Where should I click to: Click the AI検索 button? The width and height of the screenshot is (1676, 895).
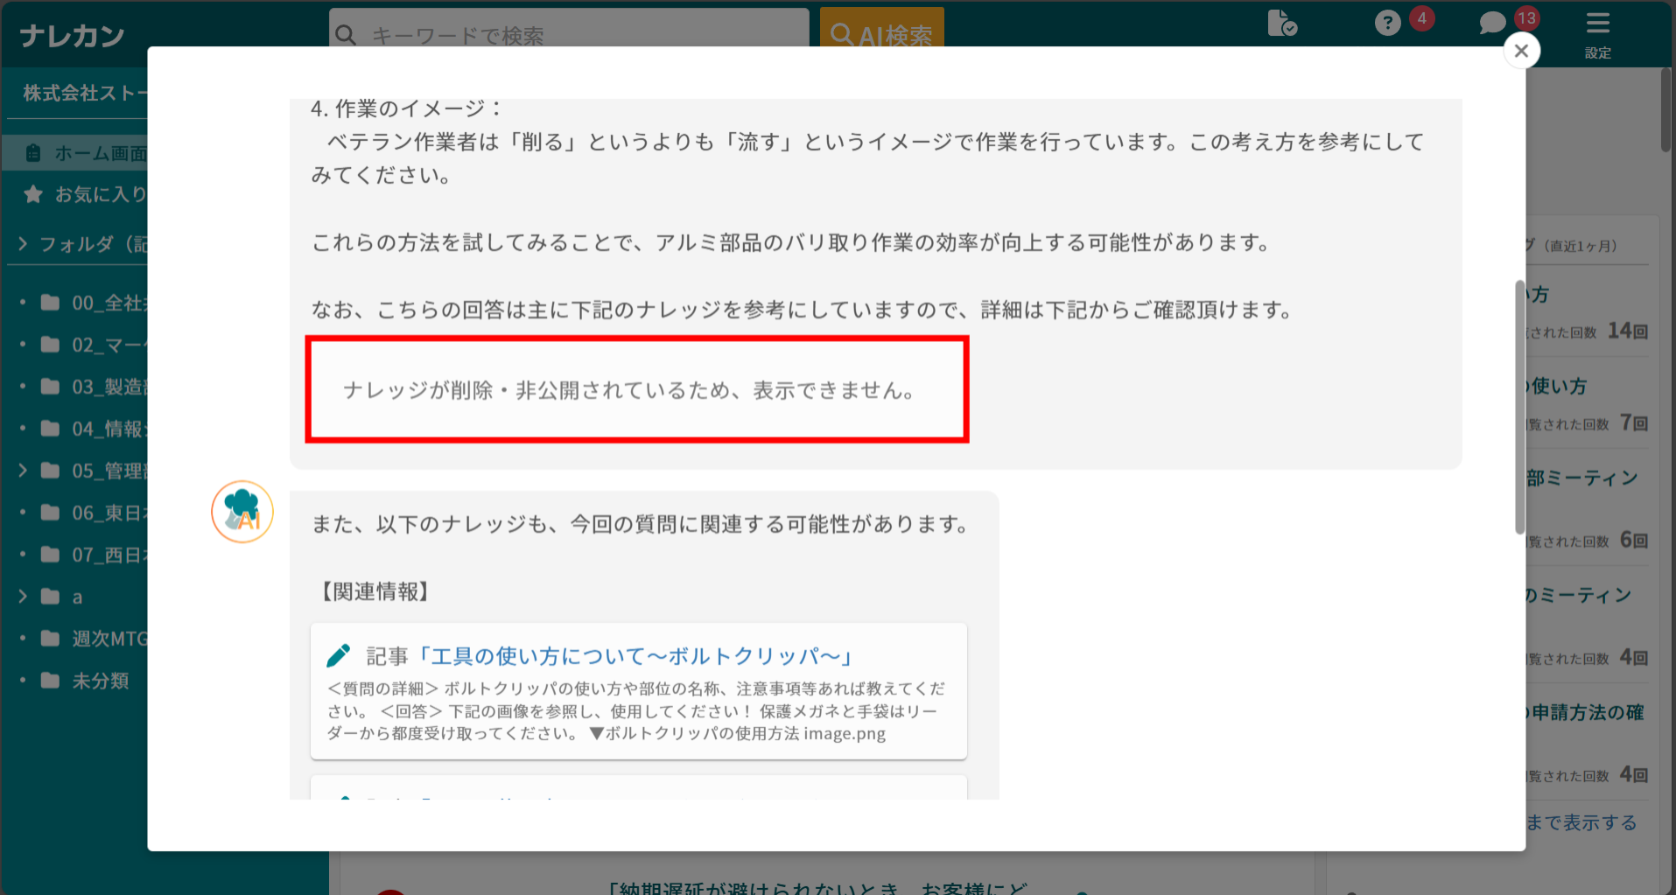881,35
